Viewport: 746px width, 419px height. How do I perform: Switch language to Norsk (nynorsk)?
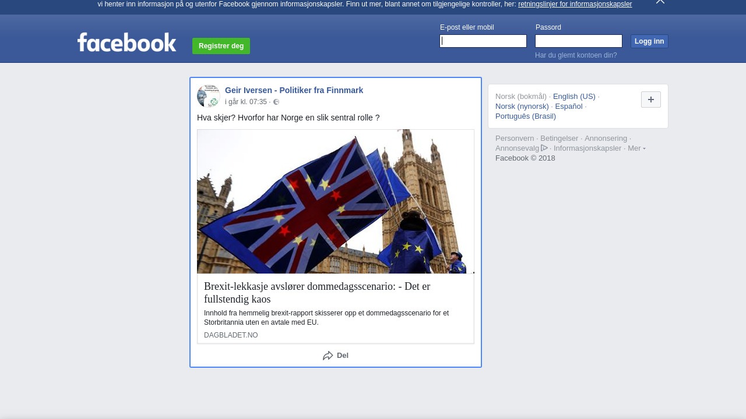522,106
